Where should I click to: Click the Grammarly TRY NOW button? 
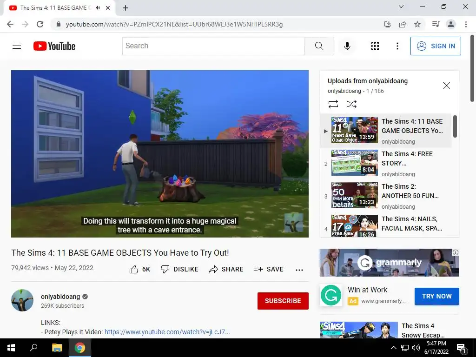point(437,296)
